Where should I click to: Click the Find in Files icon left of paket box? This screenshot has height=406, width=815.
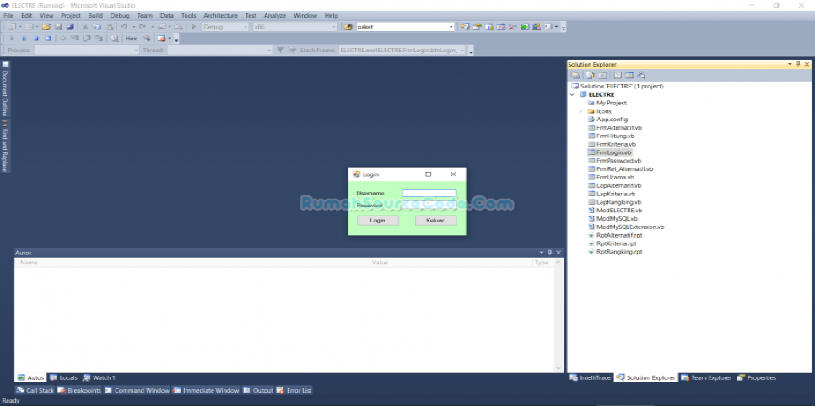pyautogui.click(x=348, y=27)
